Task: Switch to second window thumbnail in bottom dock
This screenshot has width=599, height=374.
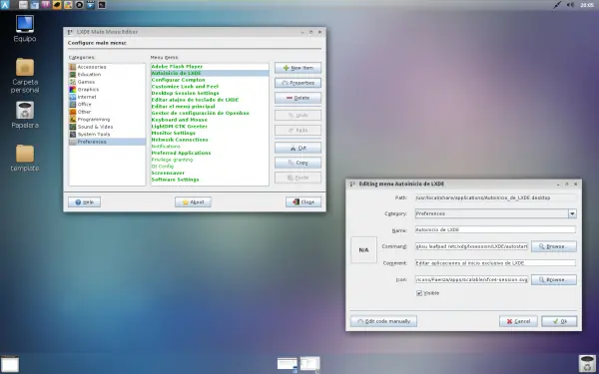Action: click(309, 364)
